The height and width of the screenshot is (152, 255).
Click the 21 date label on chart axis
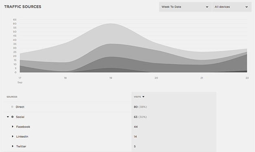point(202,78)
